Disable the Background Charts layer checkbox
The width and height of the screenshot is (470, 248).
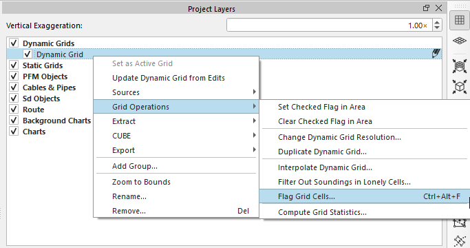[x=14, y=121]
